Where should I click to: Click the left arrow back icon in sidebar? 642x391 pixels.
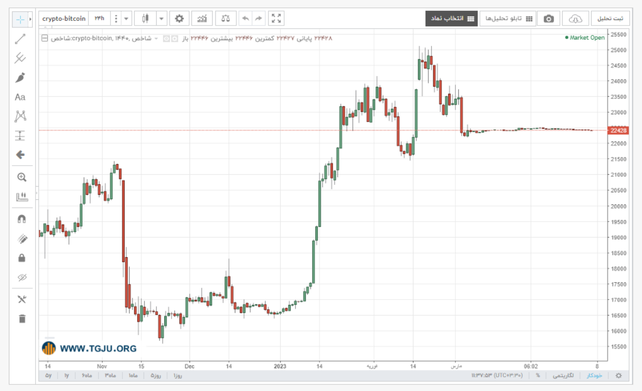pyautogui.click(x=20, y=155)
